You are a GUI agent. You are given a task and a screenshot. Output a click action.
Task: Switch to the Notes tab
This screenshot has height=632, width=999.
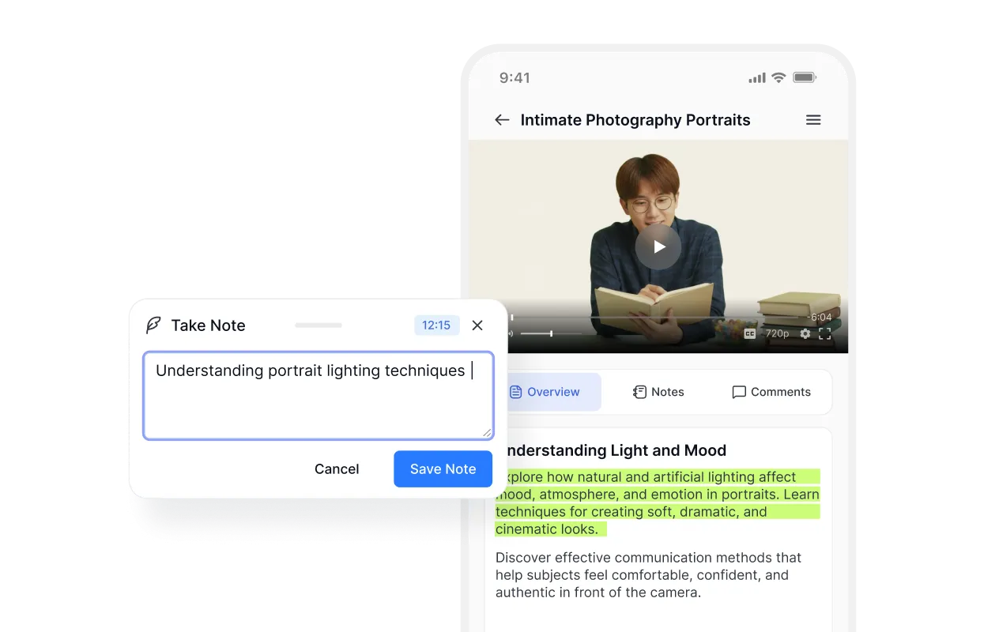(658, 392)
